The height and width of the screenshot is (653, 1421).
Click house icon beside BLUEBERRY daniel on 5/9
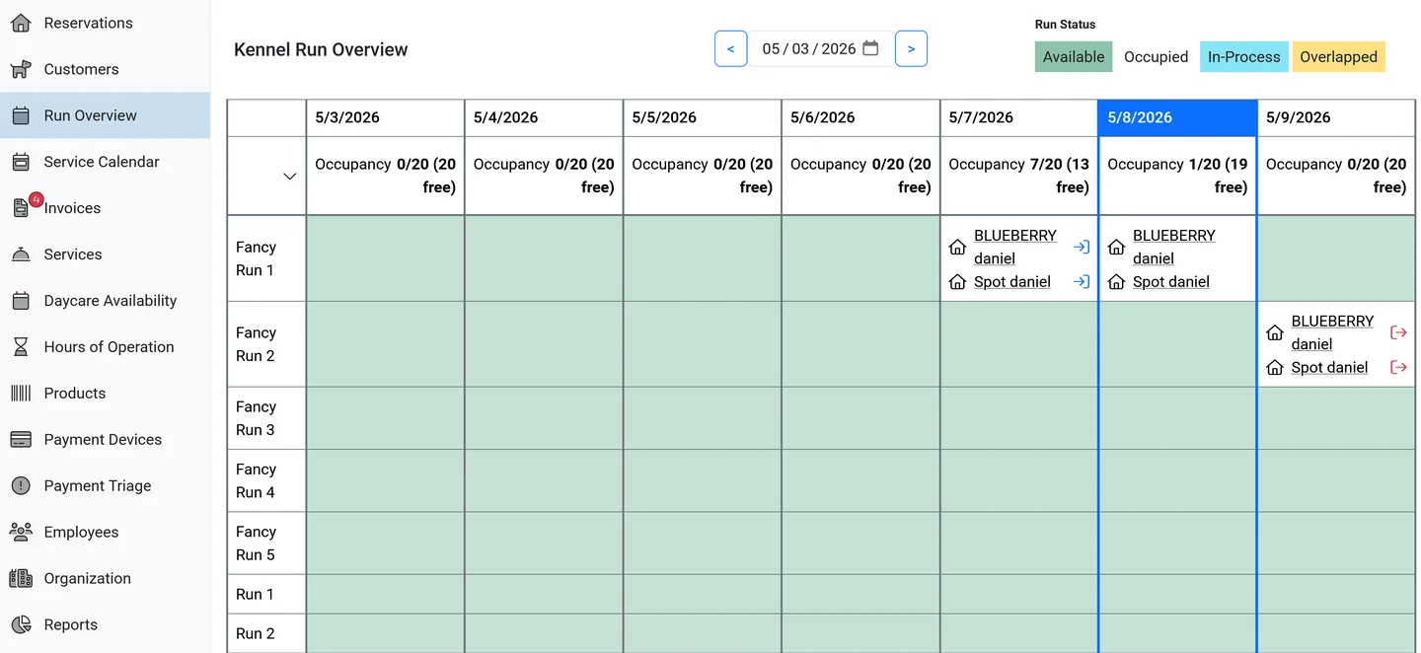click(1275, 333)
